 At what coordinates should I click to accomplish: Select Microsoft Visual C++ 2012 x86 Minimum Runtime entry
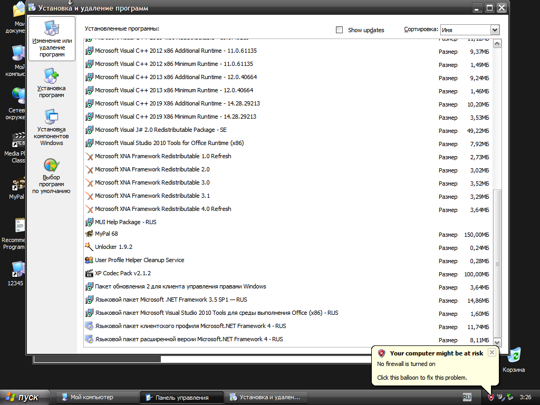point(290,64)
